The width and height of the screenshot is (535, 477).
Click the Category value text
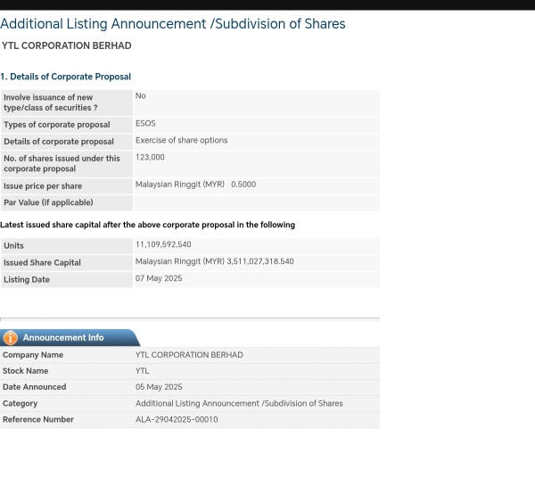click(x=239, y=403)
